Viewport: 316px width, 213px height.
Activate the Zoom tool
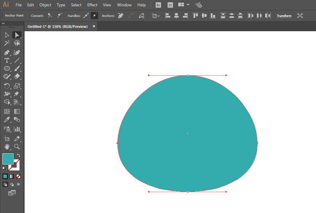click(x=17, y=146)
